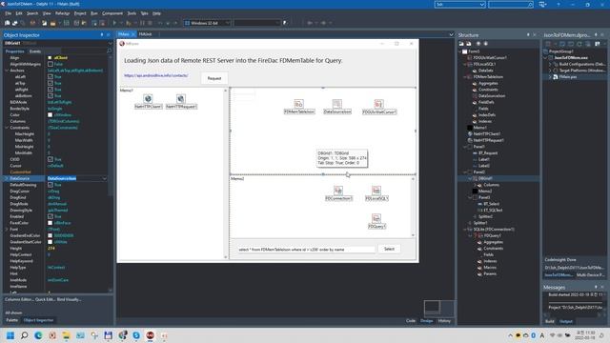
Task: Click the Open Project folder toolbar icon
Action: [53, 23]
